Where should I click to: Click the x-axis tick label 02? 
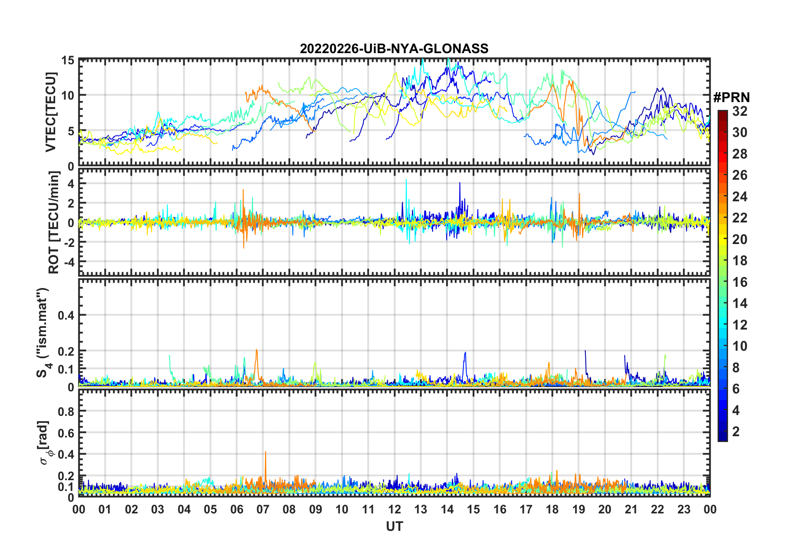point(131,509)
